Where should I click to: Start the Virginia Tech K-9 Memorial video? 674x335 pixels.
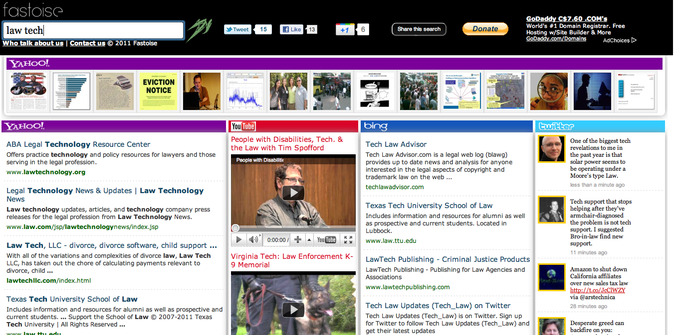click(293, 310)
